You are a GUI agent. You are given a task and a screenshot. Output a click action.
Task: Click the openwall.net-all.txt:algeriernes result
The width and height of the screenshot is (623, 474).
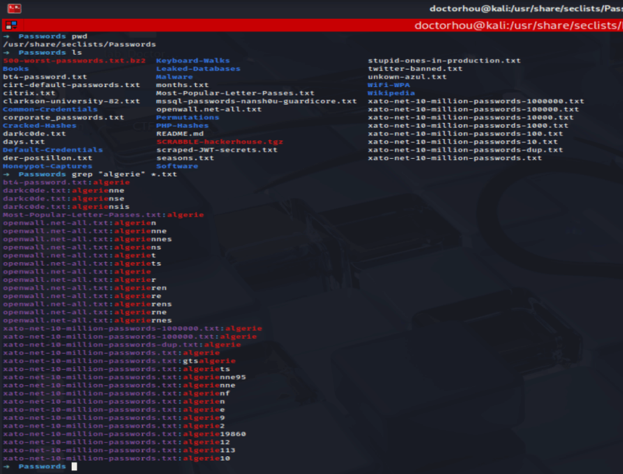click(x=88, y=320)
